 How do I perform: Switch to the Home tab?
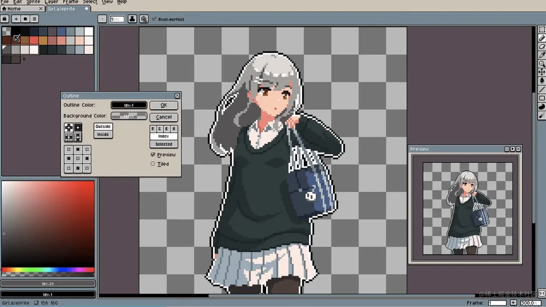point(22,9)
